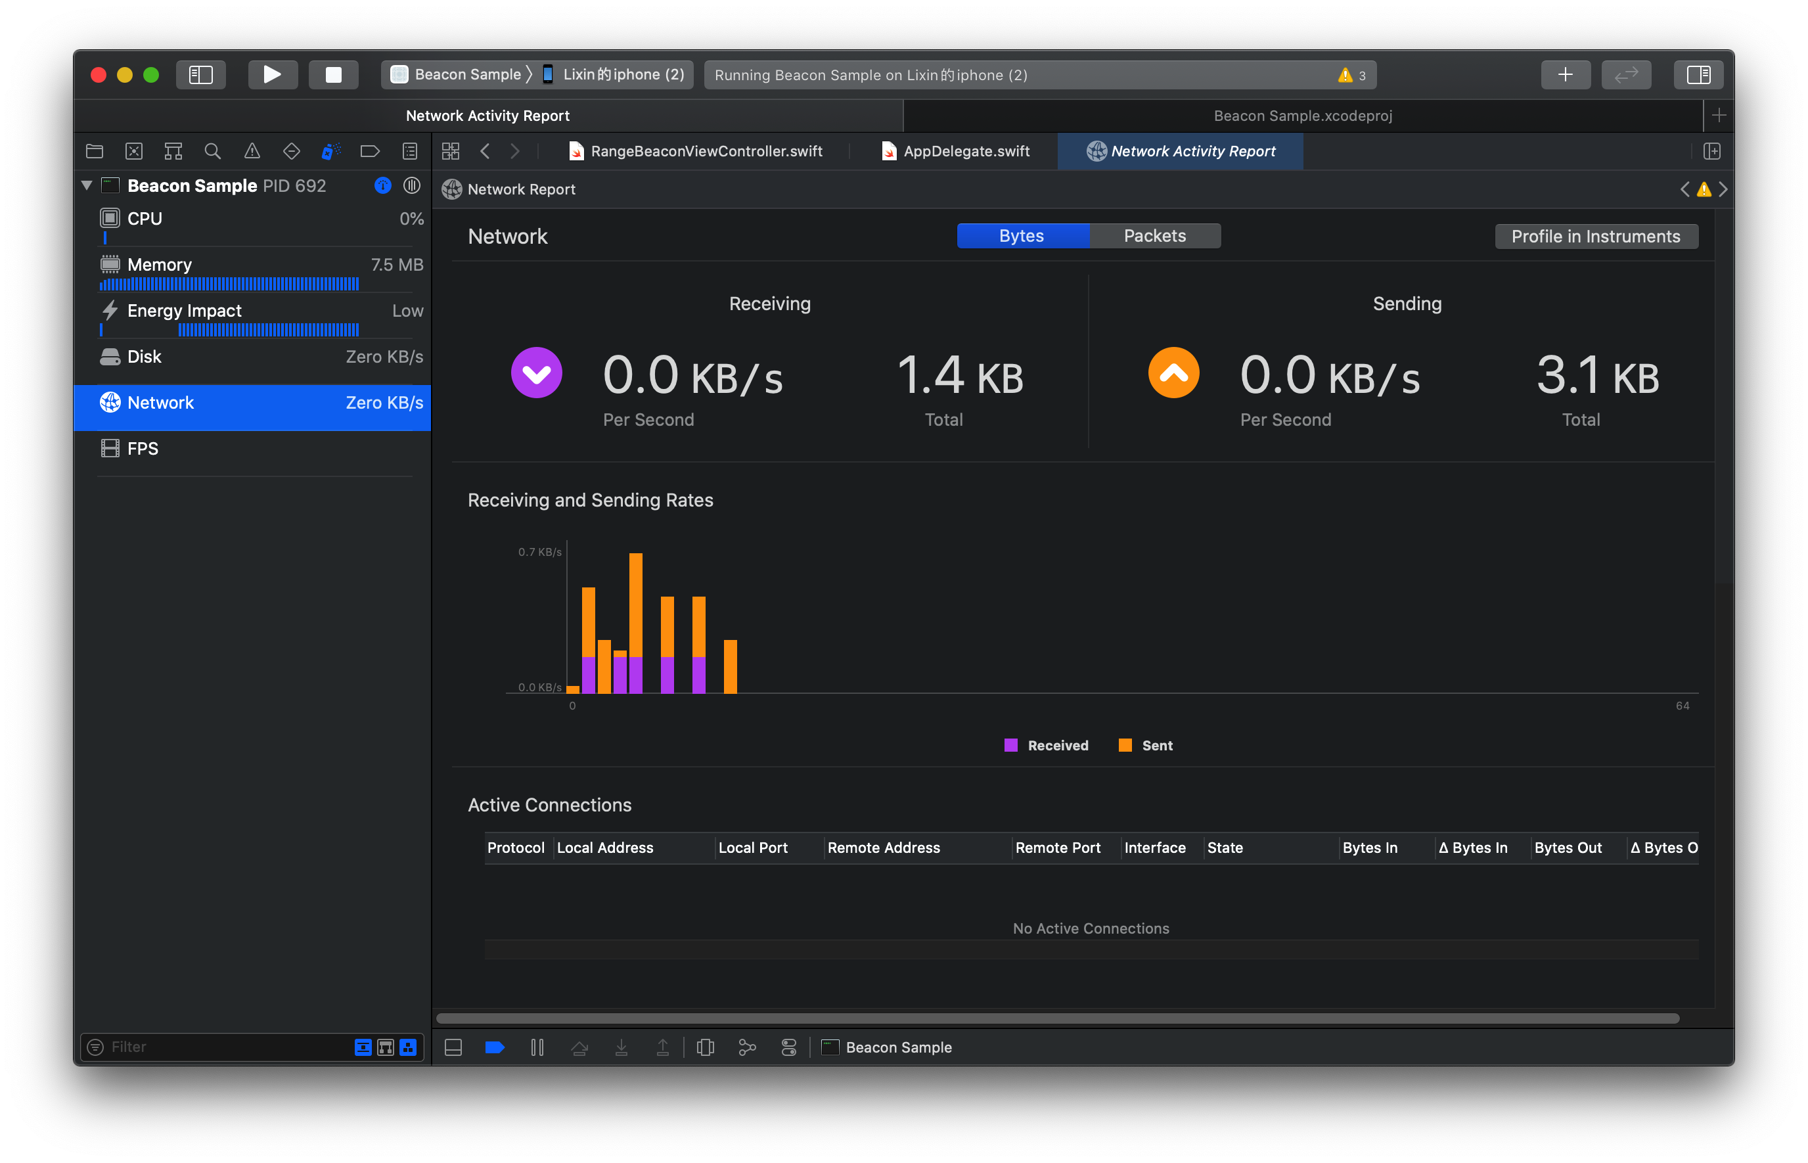Click the Profile in Instruments button

point(1596,237)
